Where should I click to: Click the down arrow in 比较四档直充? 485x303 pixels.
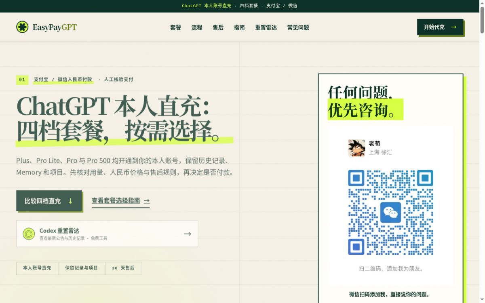point(70,201)
